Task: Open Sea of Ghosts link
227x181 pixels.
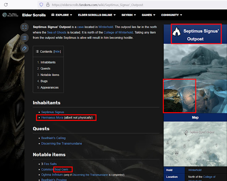Action: (57, 32)
